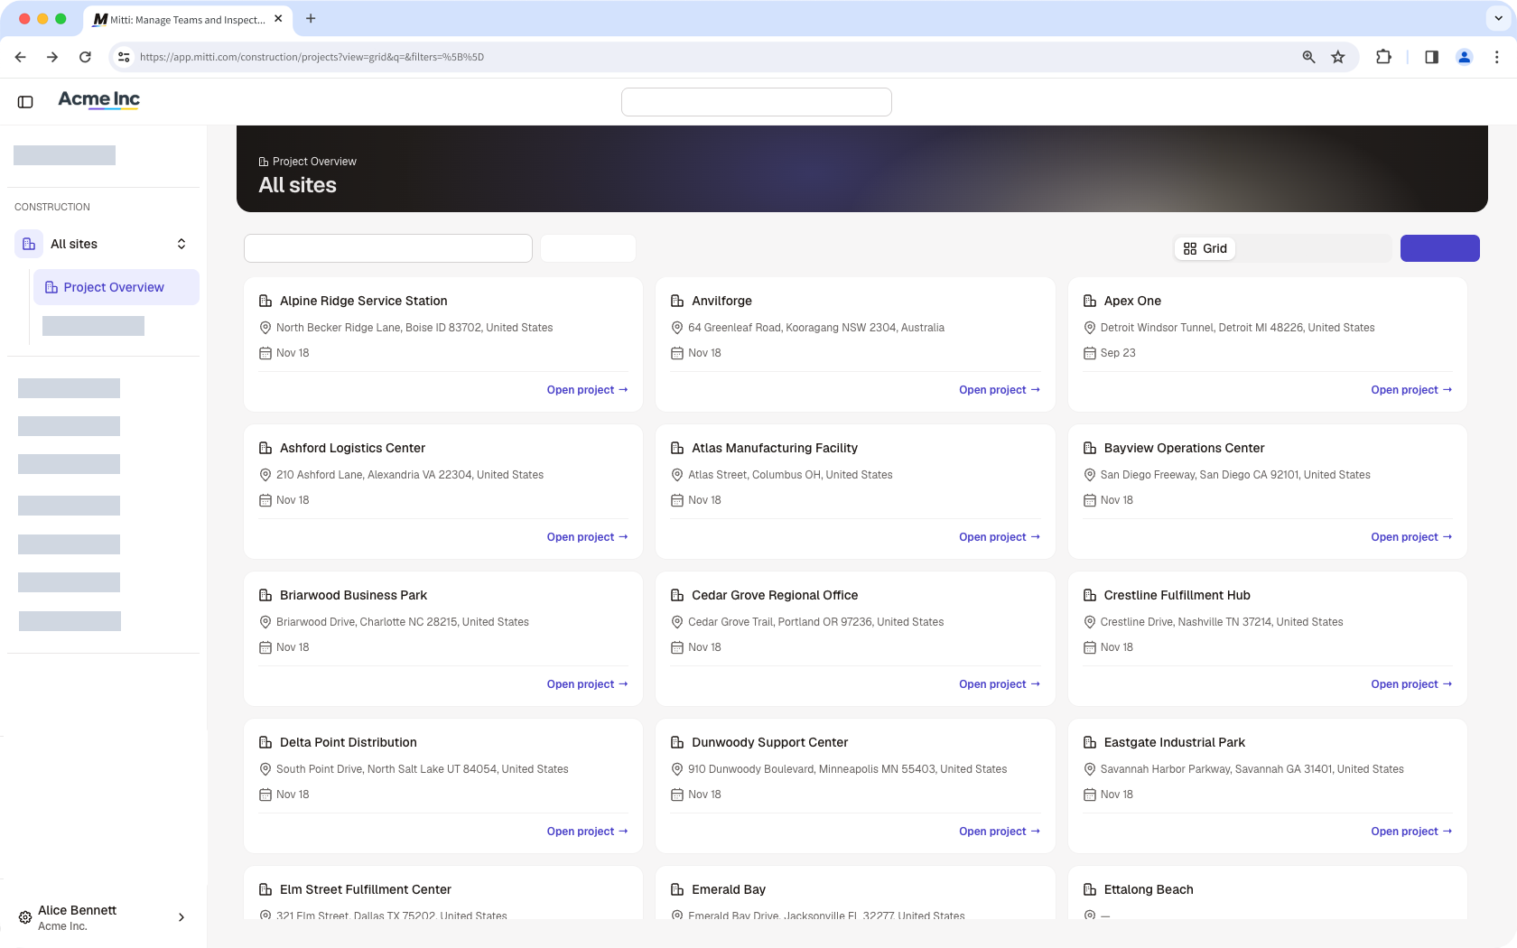Click the browser side panel icon
The image size is (1517, 948).
point(1431,57)
